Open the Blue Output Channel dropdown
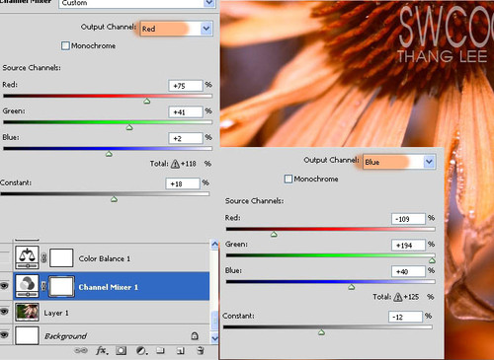The width and height of the screenshot is (494, 360). click(x=399, y=162)
